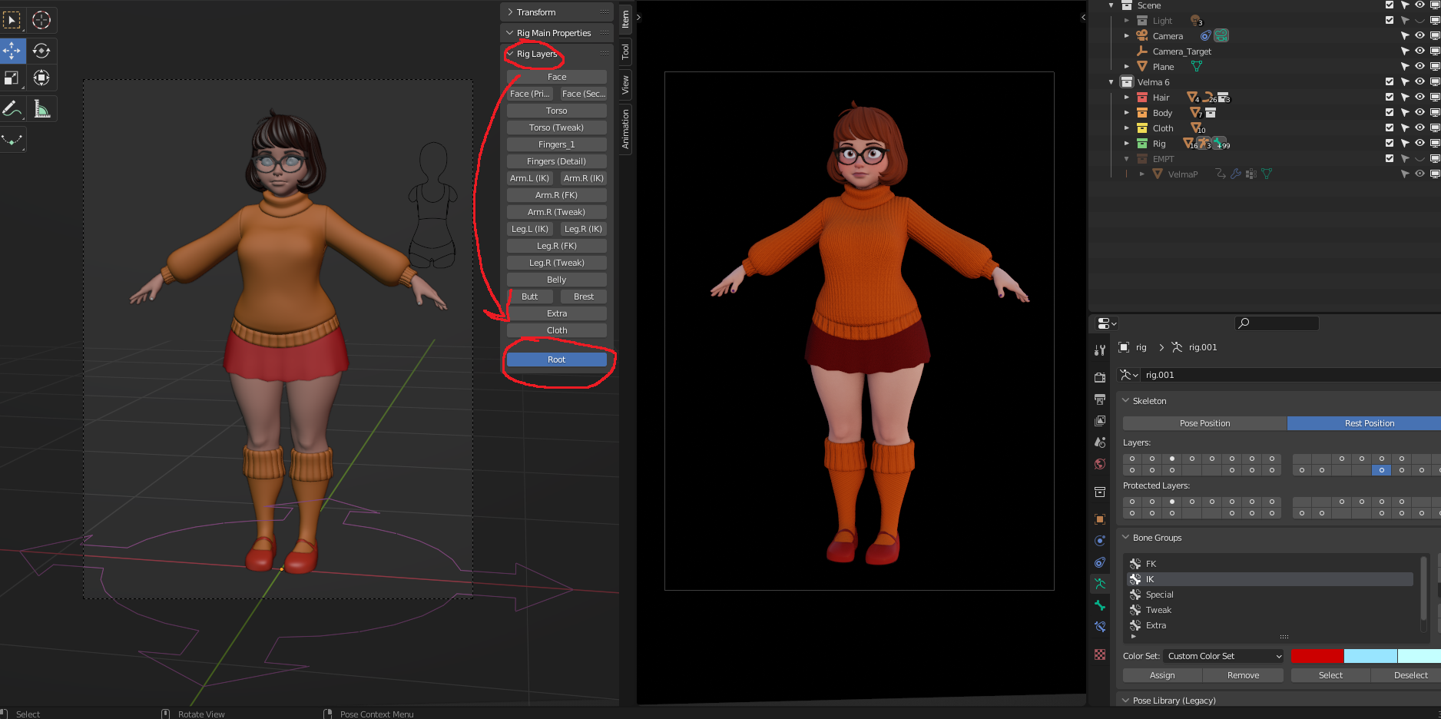Image resolution: width=1441 pixels, height=719 pixels.
Task: Open Collection properties tab icon
Action: point(1100,492)
